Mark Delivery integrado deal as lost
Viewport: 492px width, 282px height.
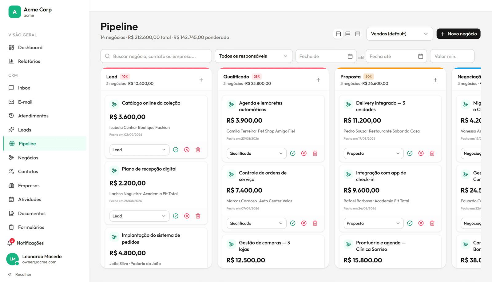pos(421,153)
